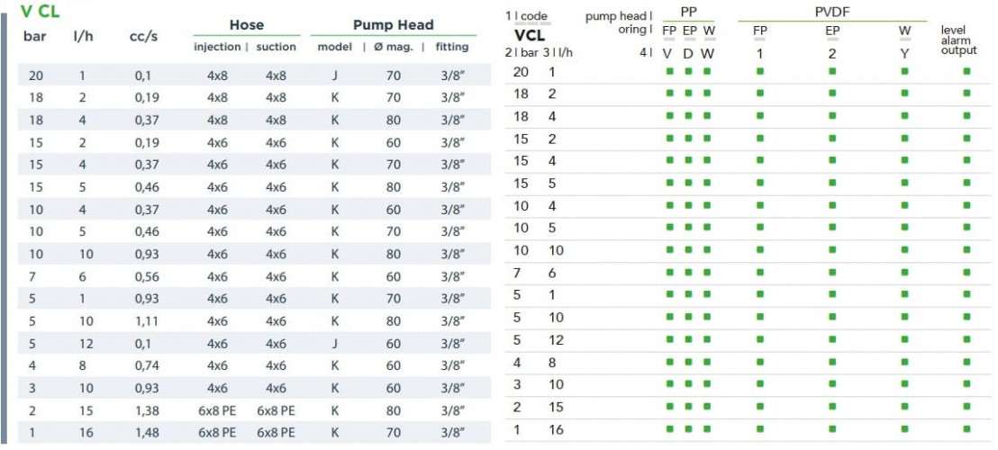Click the level alarm green square for 2 bar 15 l/h
Screen dimensions: 998x450
[x=966, y=408]
